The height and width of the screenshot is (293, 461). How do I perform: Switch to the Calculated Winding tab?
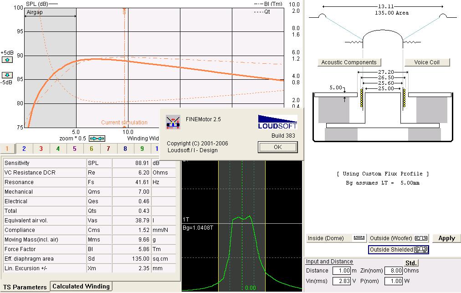coord(81,286)
